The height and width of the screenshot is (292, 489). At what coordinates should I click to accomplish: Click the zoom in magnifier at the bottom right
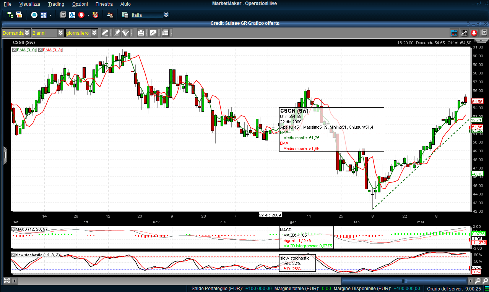485,281
